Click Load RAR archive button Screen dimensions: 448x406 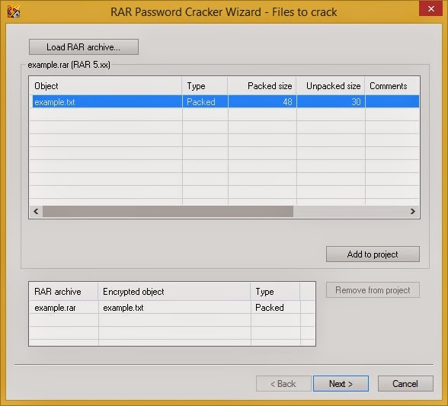[x=84, y=47]
